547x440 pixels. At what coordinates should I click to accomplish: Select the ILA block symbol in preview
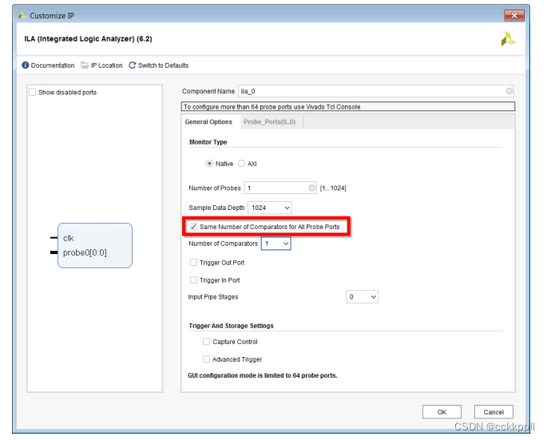pos(95,246)
